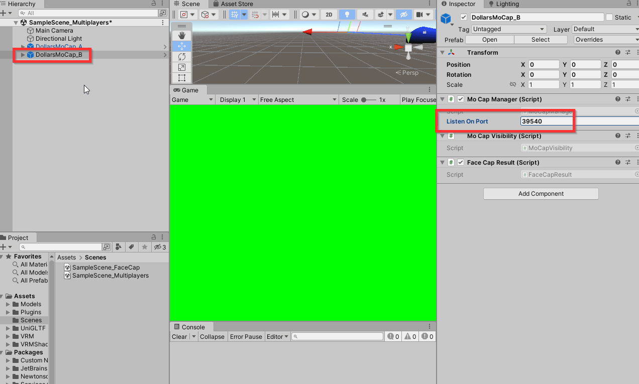The height and width of the screenshot is (384, 639).
Task: Uncheck the DollarsMoCap_B active checkbox
Action: (x=464, y=18)
